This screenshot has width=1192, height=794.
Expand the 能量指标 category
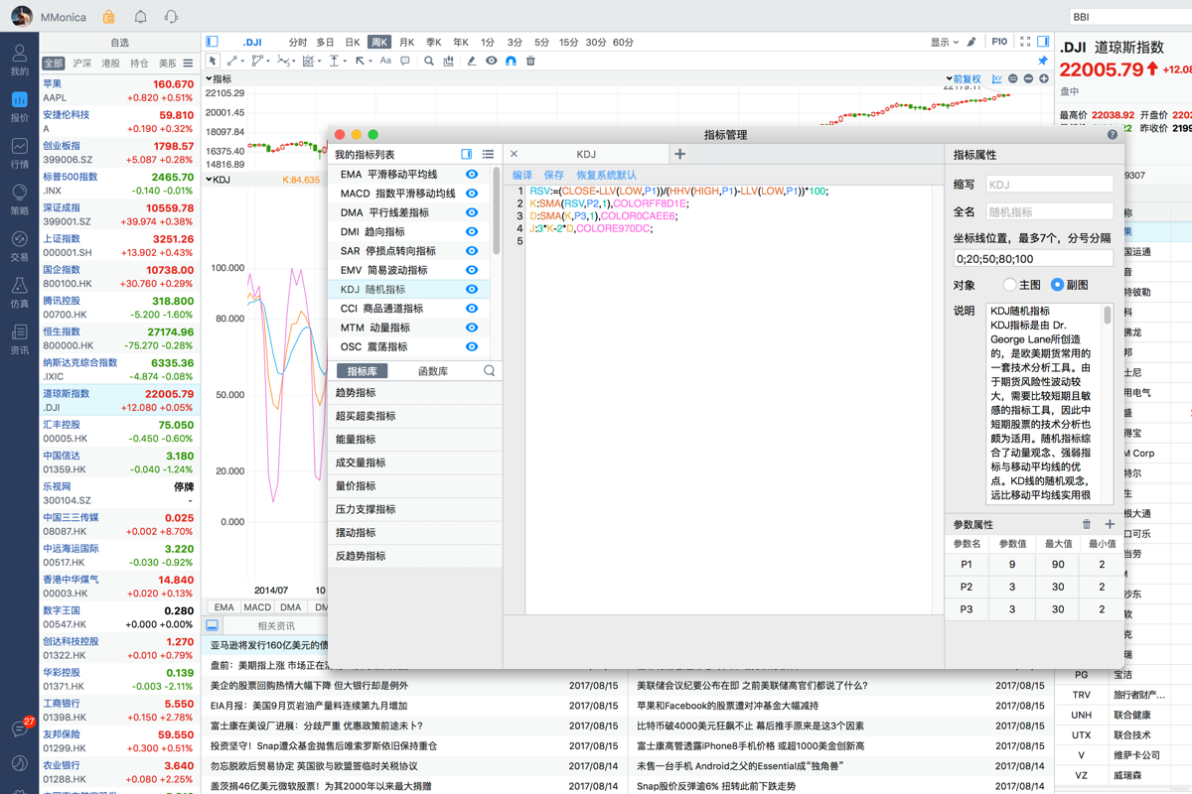coord(415,440)
